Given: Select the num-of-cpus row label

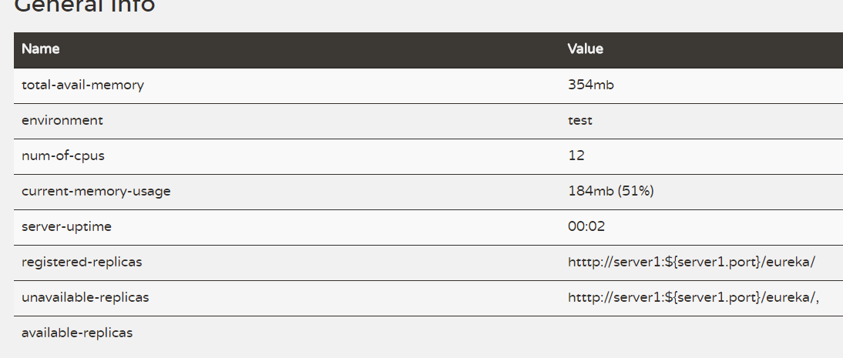Looking at the screenshot, I should 63,156.
